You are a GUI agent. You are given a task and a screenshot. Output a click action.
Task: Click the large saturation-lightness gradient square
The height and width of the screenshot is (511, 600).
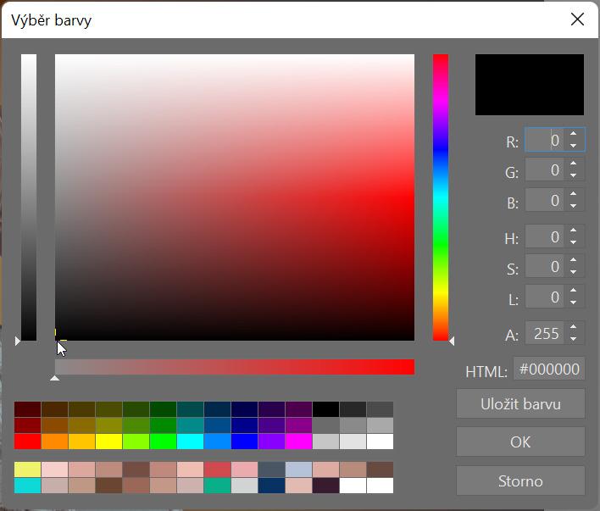tap(235, 197)
